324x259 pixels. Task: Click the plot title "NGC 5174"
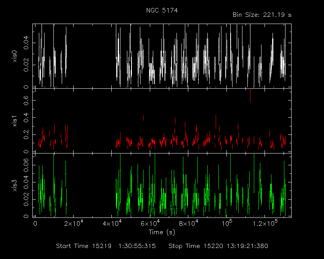pyautogui.click(x=162, y=10)
